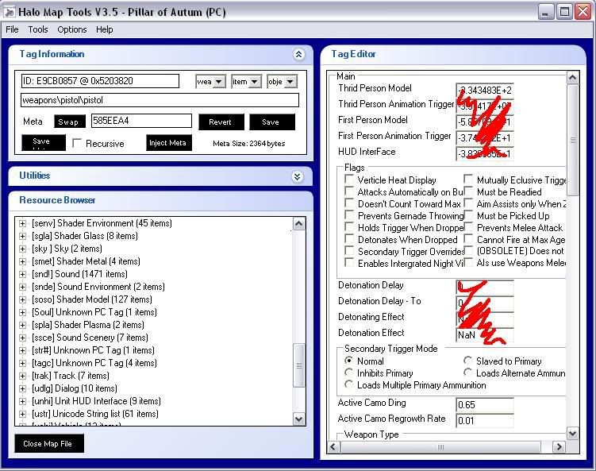
Task: Check Enables Intergrated Night Vision flag
Action: 349,263
